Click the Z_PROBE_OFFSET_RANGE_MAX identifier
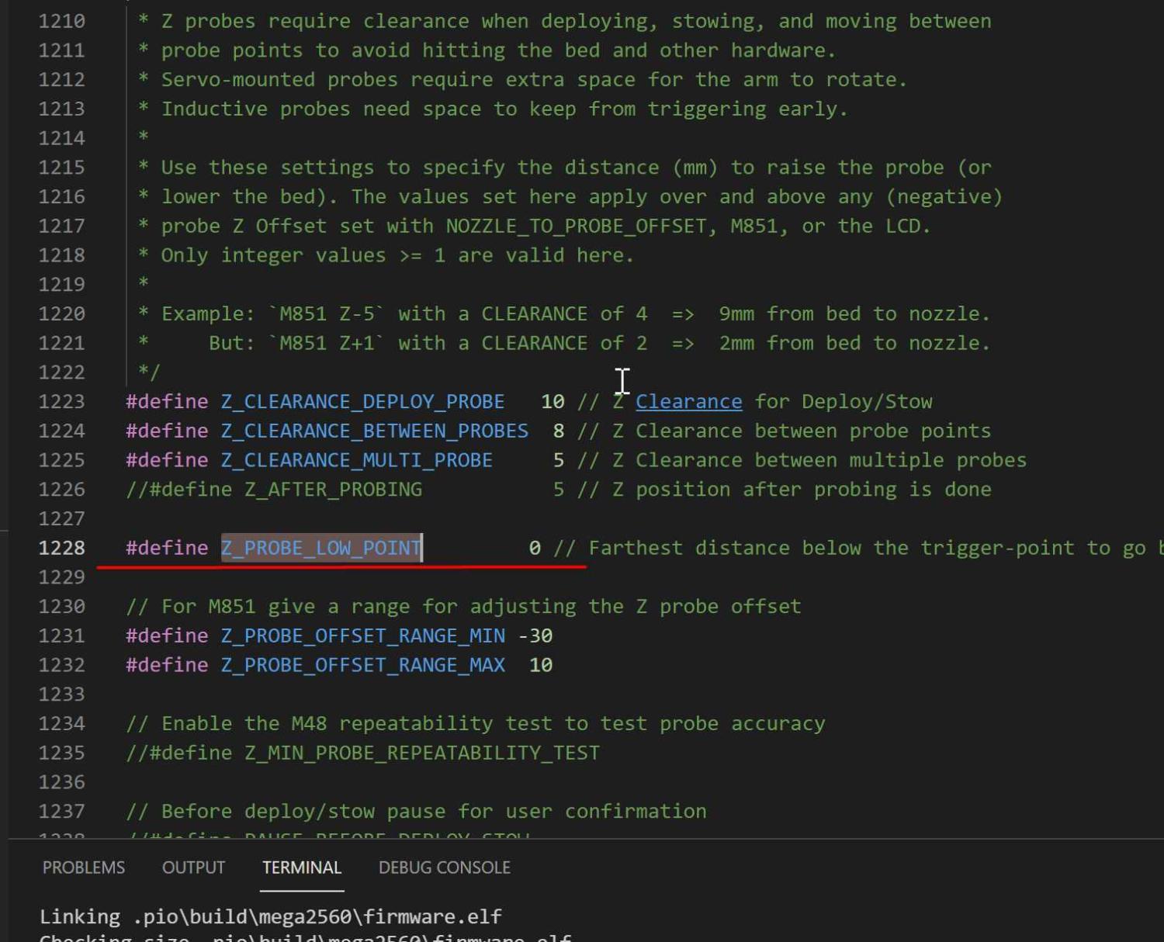 [x=362, y=666]
